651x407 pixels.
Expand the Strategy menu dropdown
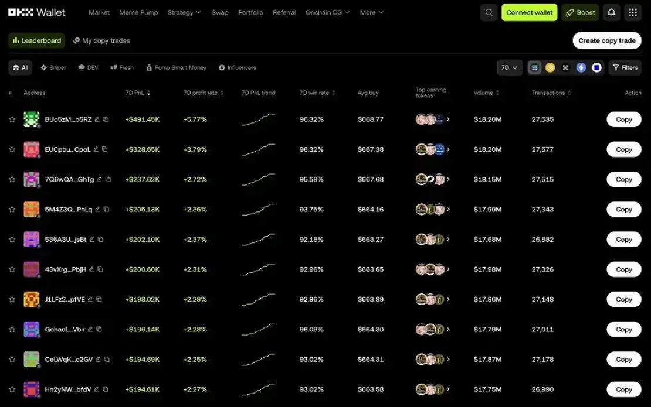tap(184, 12)
